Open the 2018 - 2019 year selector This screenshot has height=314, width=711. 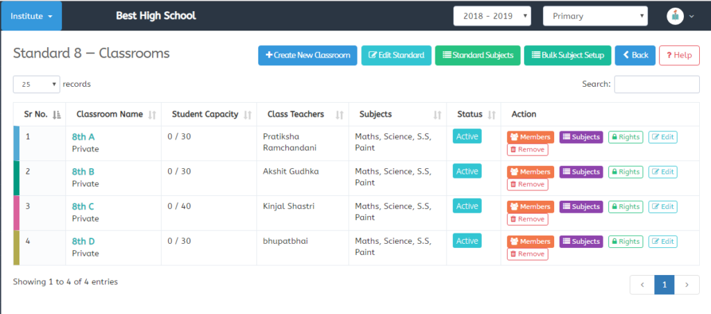(492, 16)
